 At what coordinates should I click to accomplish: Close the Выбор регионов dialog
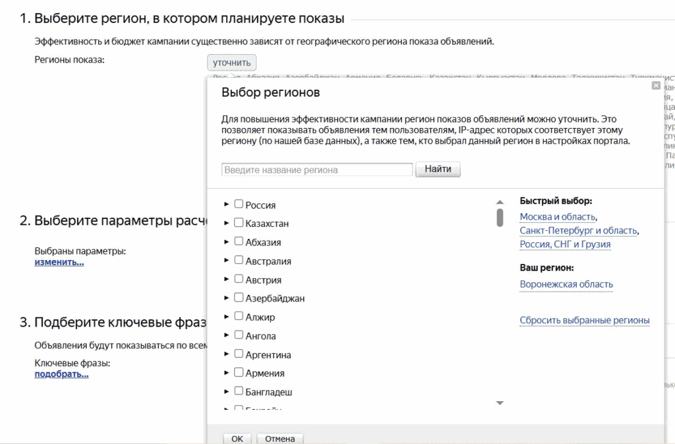[656, 86]
